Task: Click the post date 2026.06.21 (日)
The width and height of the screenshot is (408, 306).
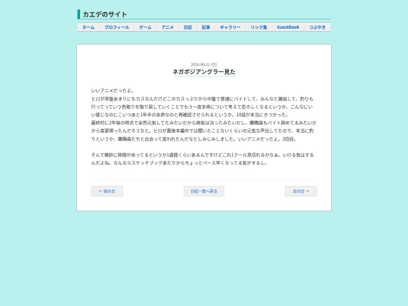Action: 204,64
